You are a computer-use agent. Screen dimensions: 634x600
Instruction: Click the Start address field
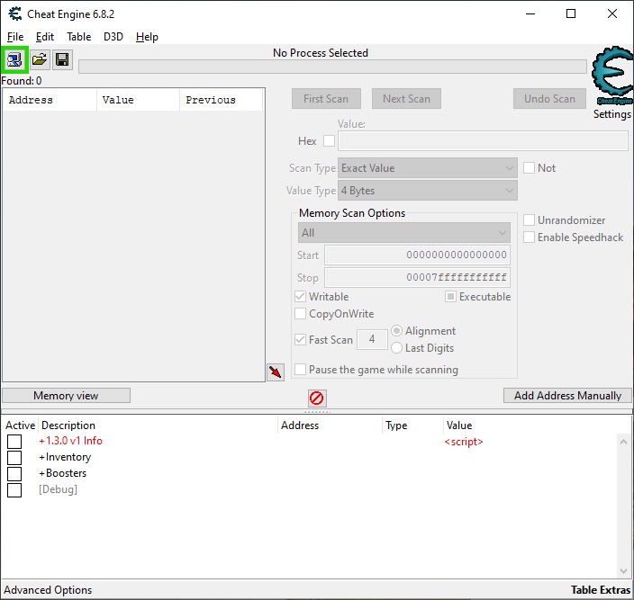coord(417,255)
